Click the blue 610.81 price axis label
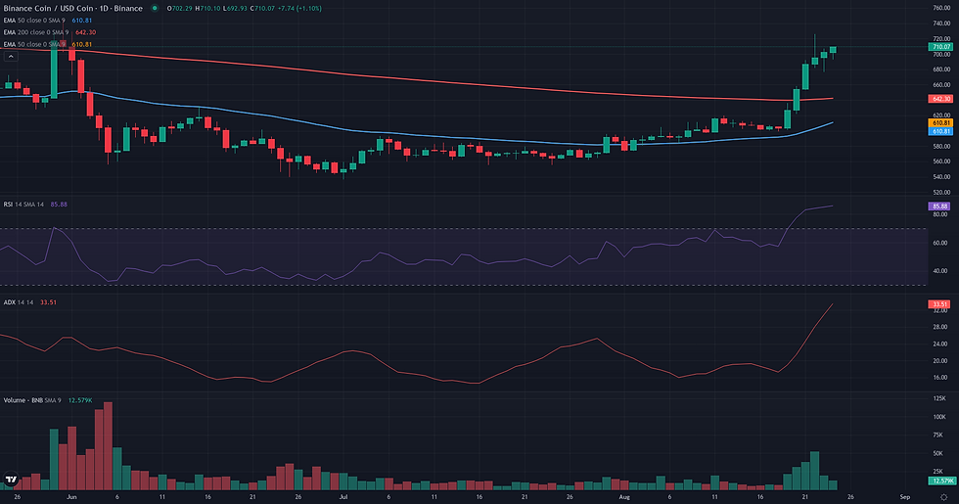Image resolution: width=959 pixels, height=504 pixels. pos(940,131)
